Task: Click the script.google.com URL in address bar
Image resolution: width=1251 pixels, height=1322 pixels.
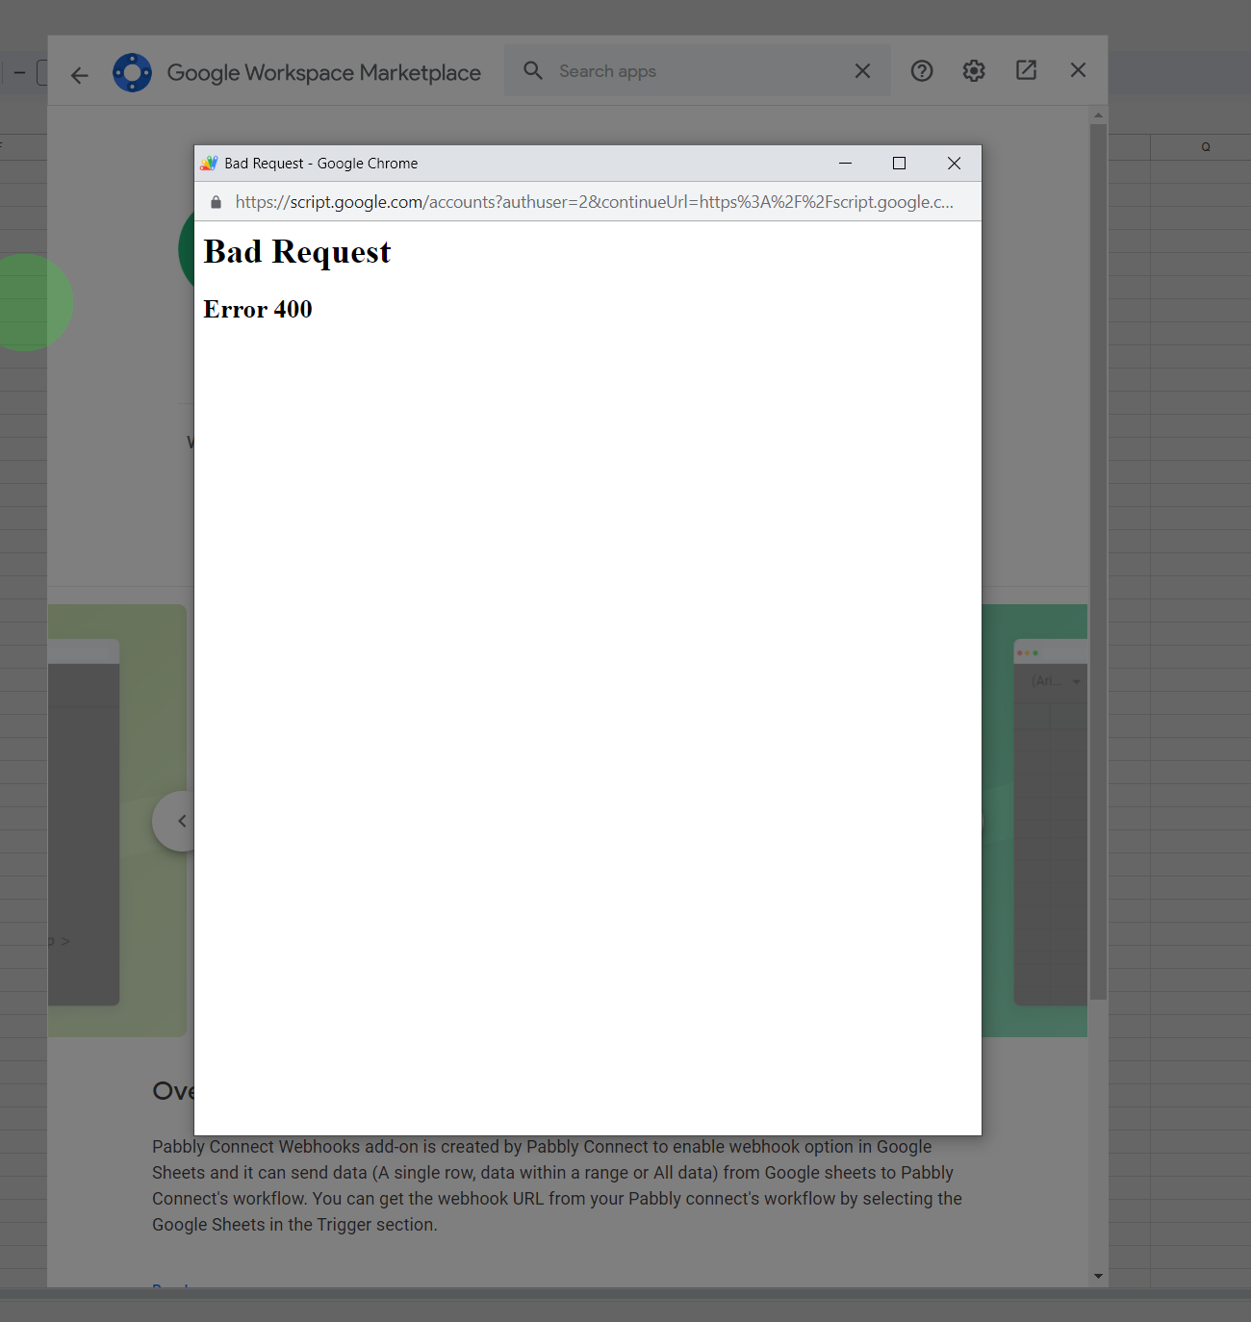Action: 594,202
